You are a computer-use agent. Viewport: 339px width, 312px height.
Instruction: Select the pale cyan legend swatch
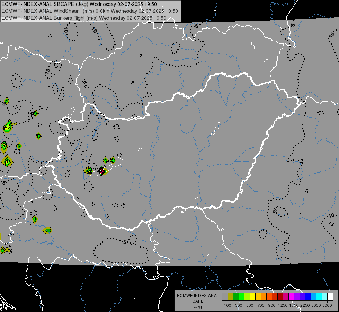tap(325, 296)
